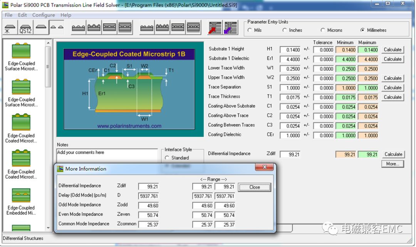Click the X on More Information dialog
The width and height of the screenshot is (416, 247).
265,167
